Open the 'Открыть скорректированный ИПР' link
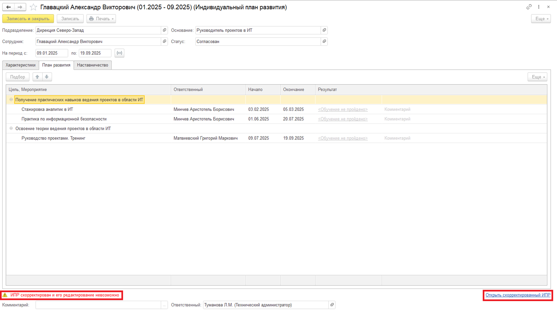This screenshot has width=557, height=313. pyautogui.click(x=518, y=295)
